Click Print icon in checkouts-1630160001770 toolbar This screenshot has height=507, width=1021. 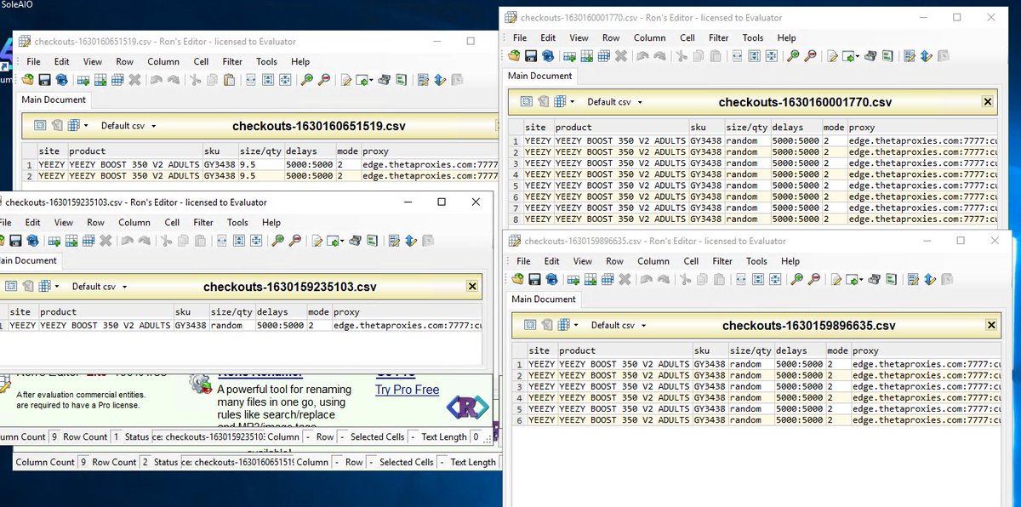870,55
